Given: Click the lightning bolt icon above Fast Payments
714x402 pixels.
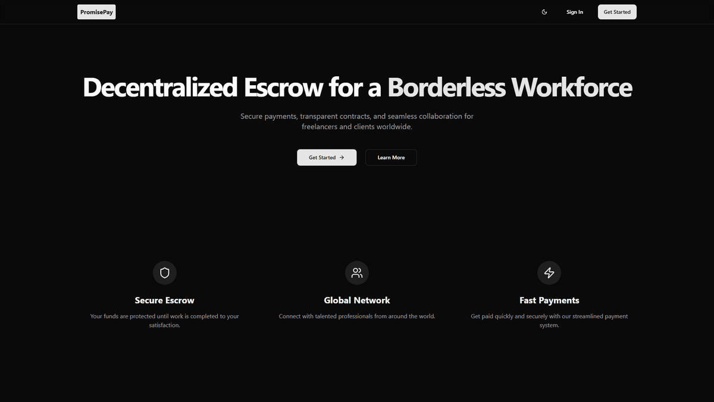Looking at the screenshot, I should 549,273.
